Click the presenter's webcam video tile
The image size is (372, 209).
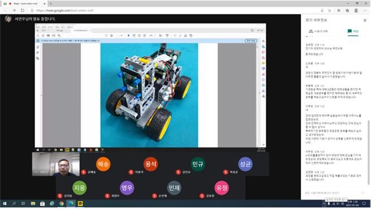56,164
